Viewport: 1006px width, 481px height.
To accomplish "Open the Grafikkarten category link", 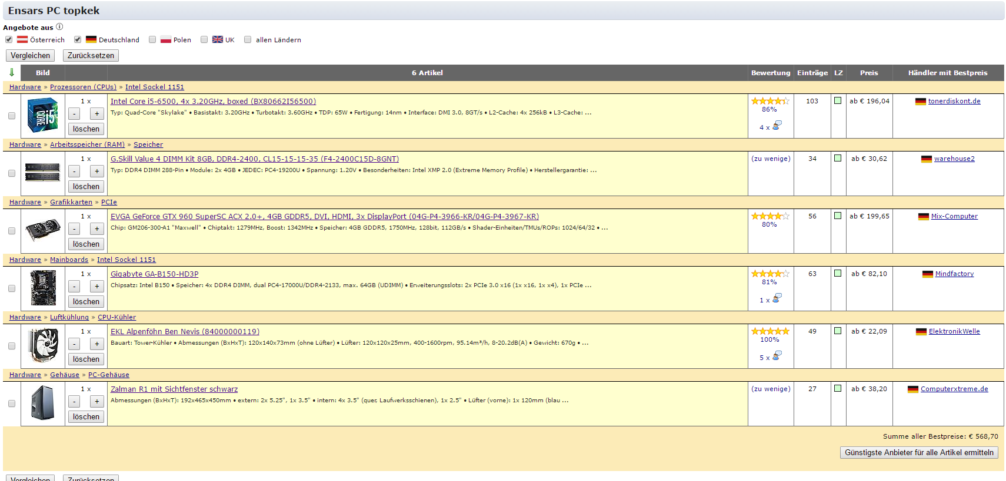I will click(71, 202).
